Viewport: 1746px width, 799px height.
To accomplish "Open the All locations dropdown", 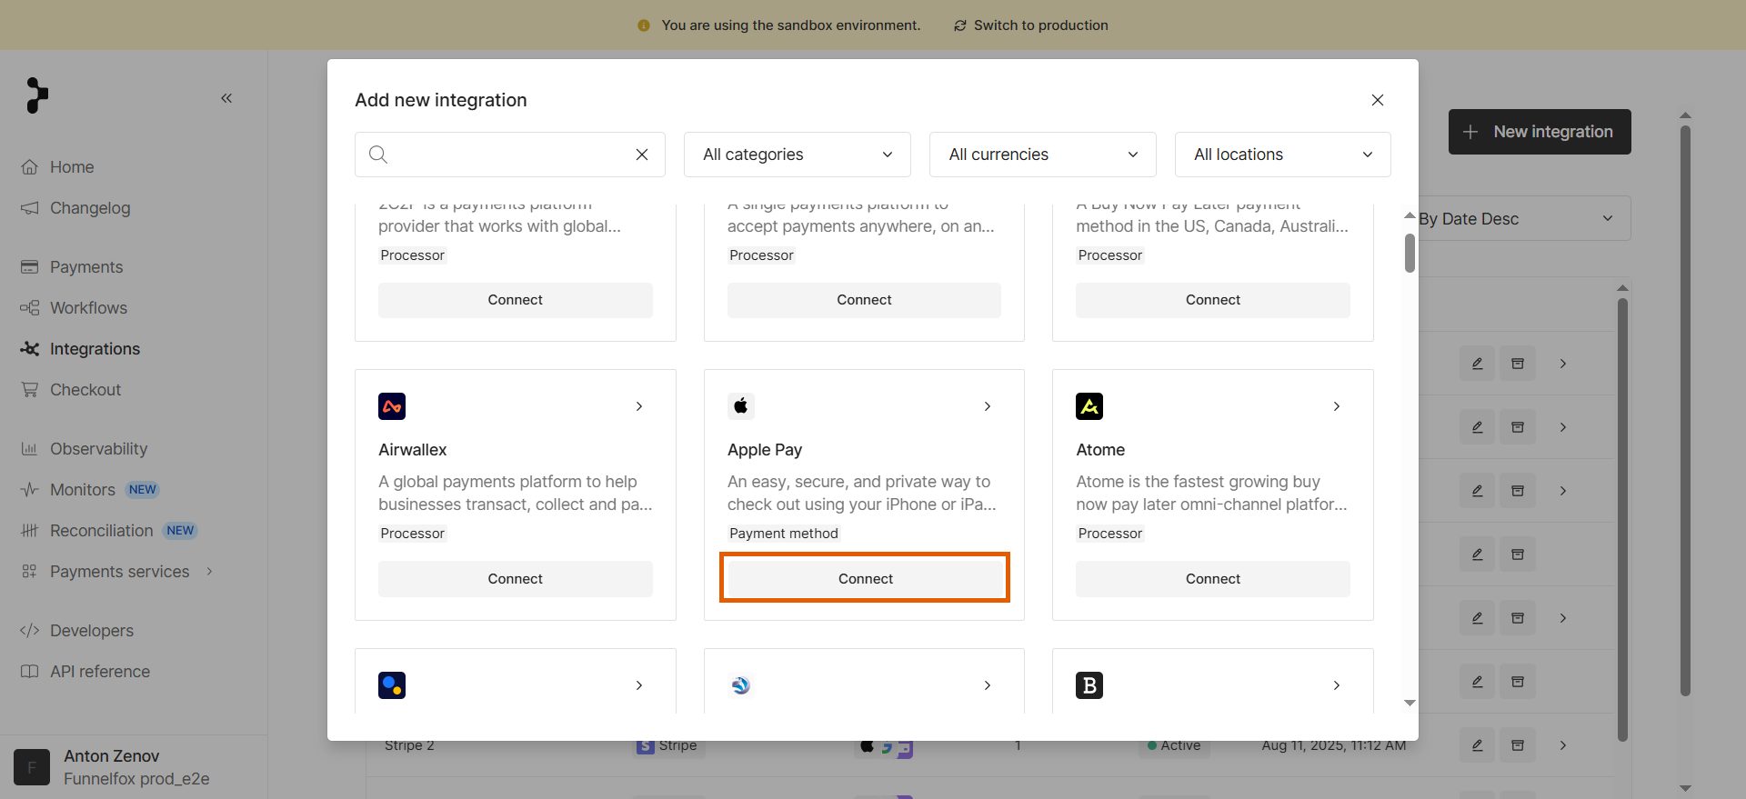I will (1283, 155).
